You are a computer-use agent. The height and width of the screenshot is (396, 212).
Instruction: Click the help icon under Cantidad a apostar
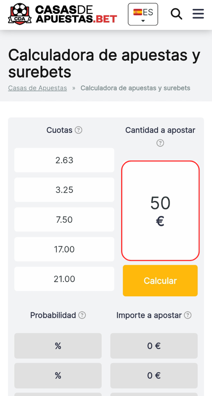160,143
